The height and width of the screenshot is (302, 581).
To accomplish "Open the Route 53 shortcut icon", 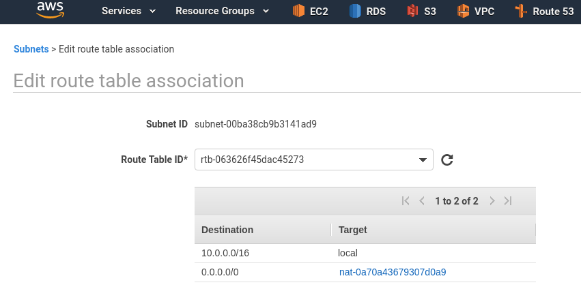I will (x=520, y=11).
